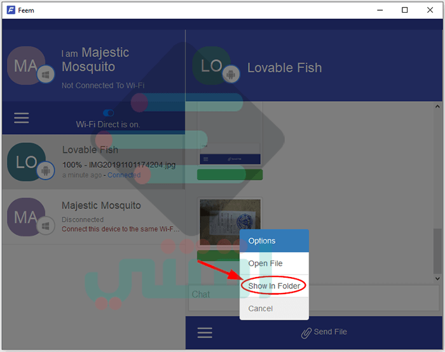Image resolution: width=445 pixels, height=352 pixels.
Task: Click the 'Options' menu header
Action: (274, 241)
